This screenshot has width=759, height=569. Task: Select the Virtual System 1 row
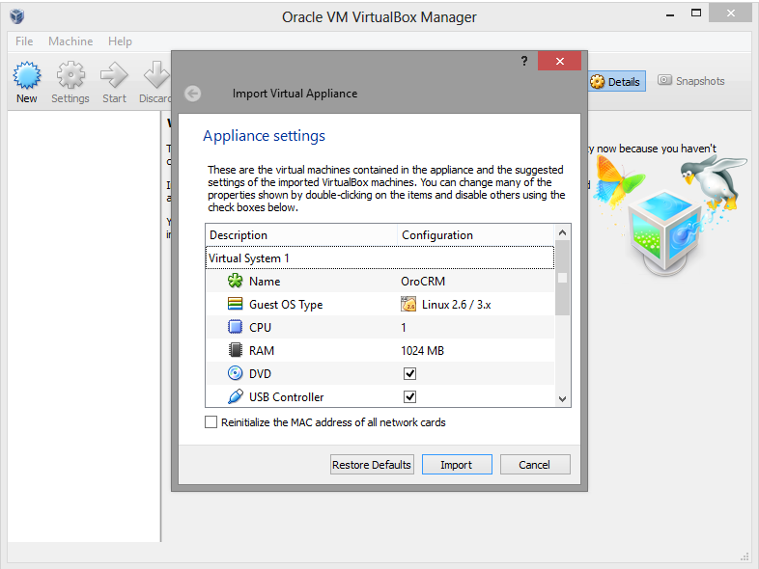380,257
